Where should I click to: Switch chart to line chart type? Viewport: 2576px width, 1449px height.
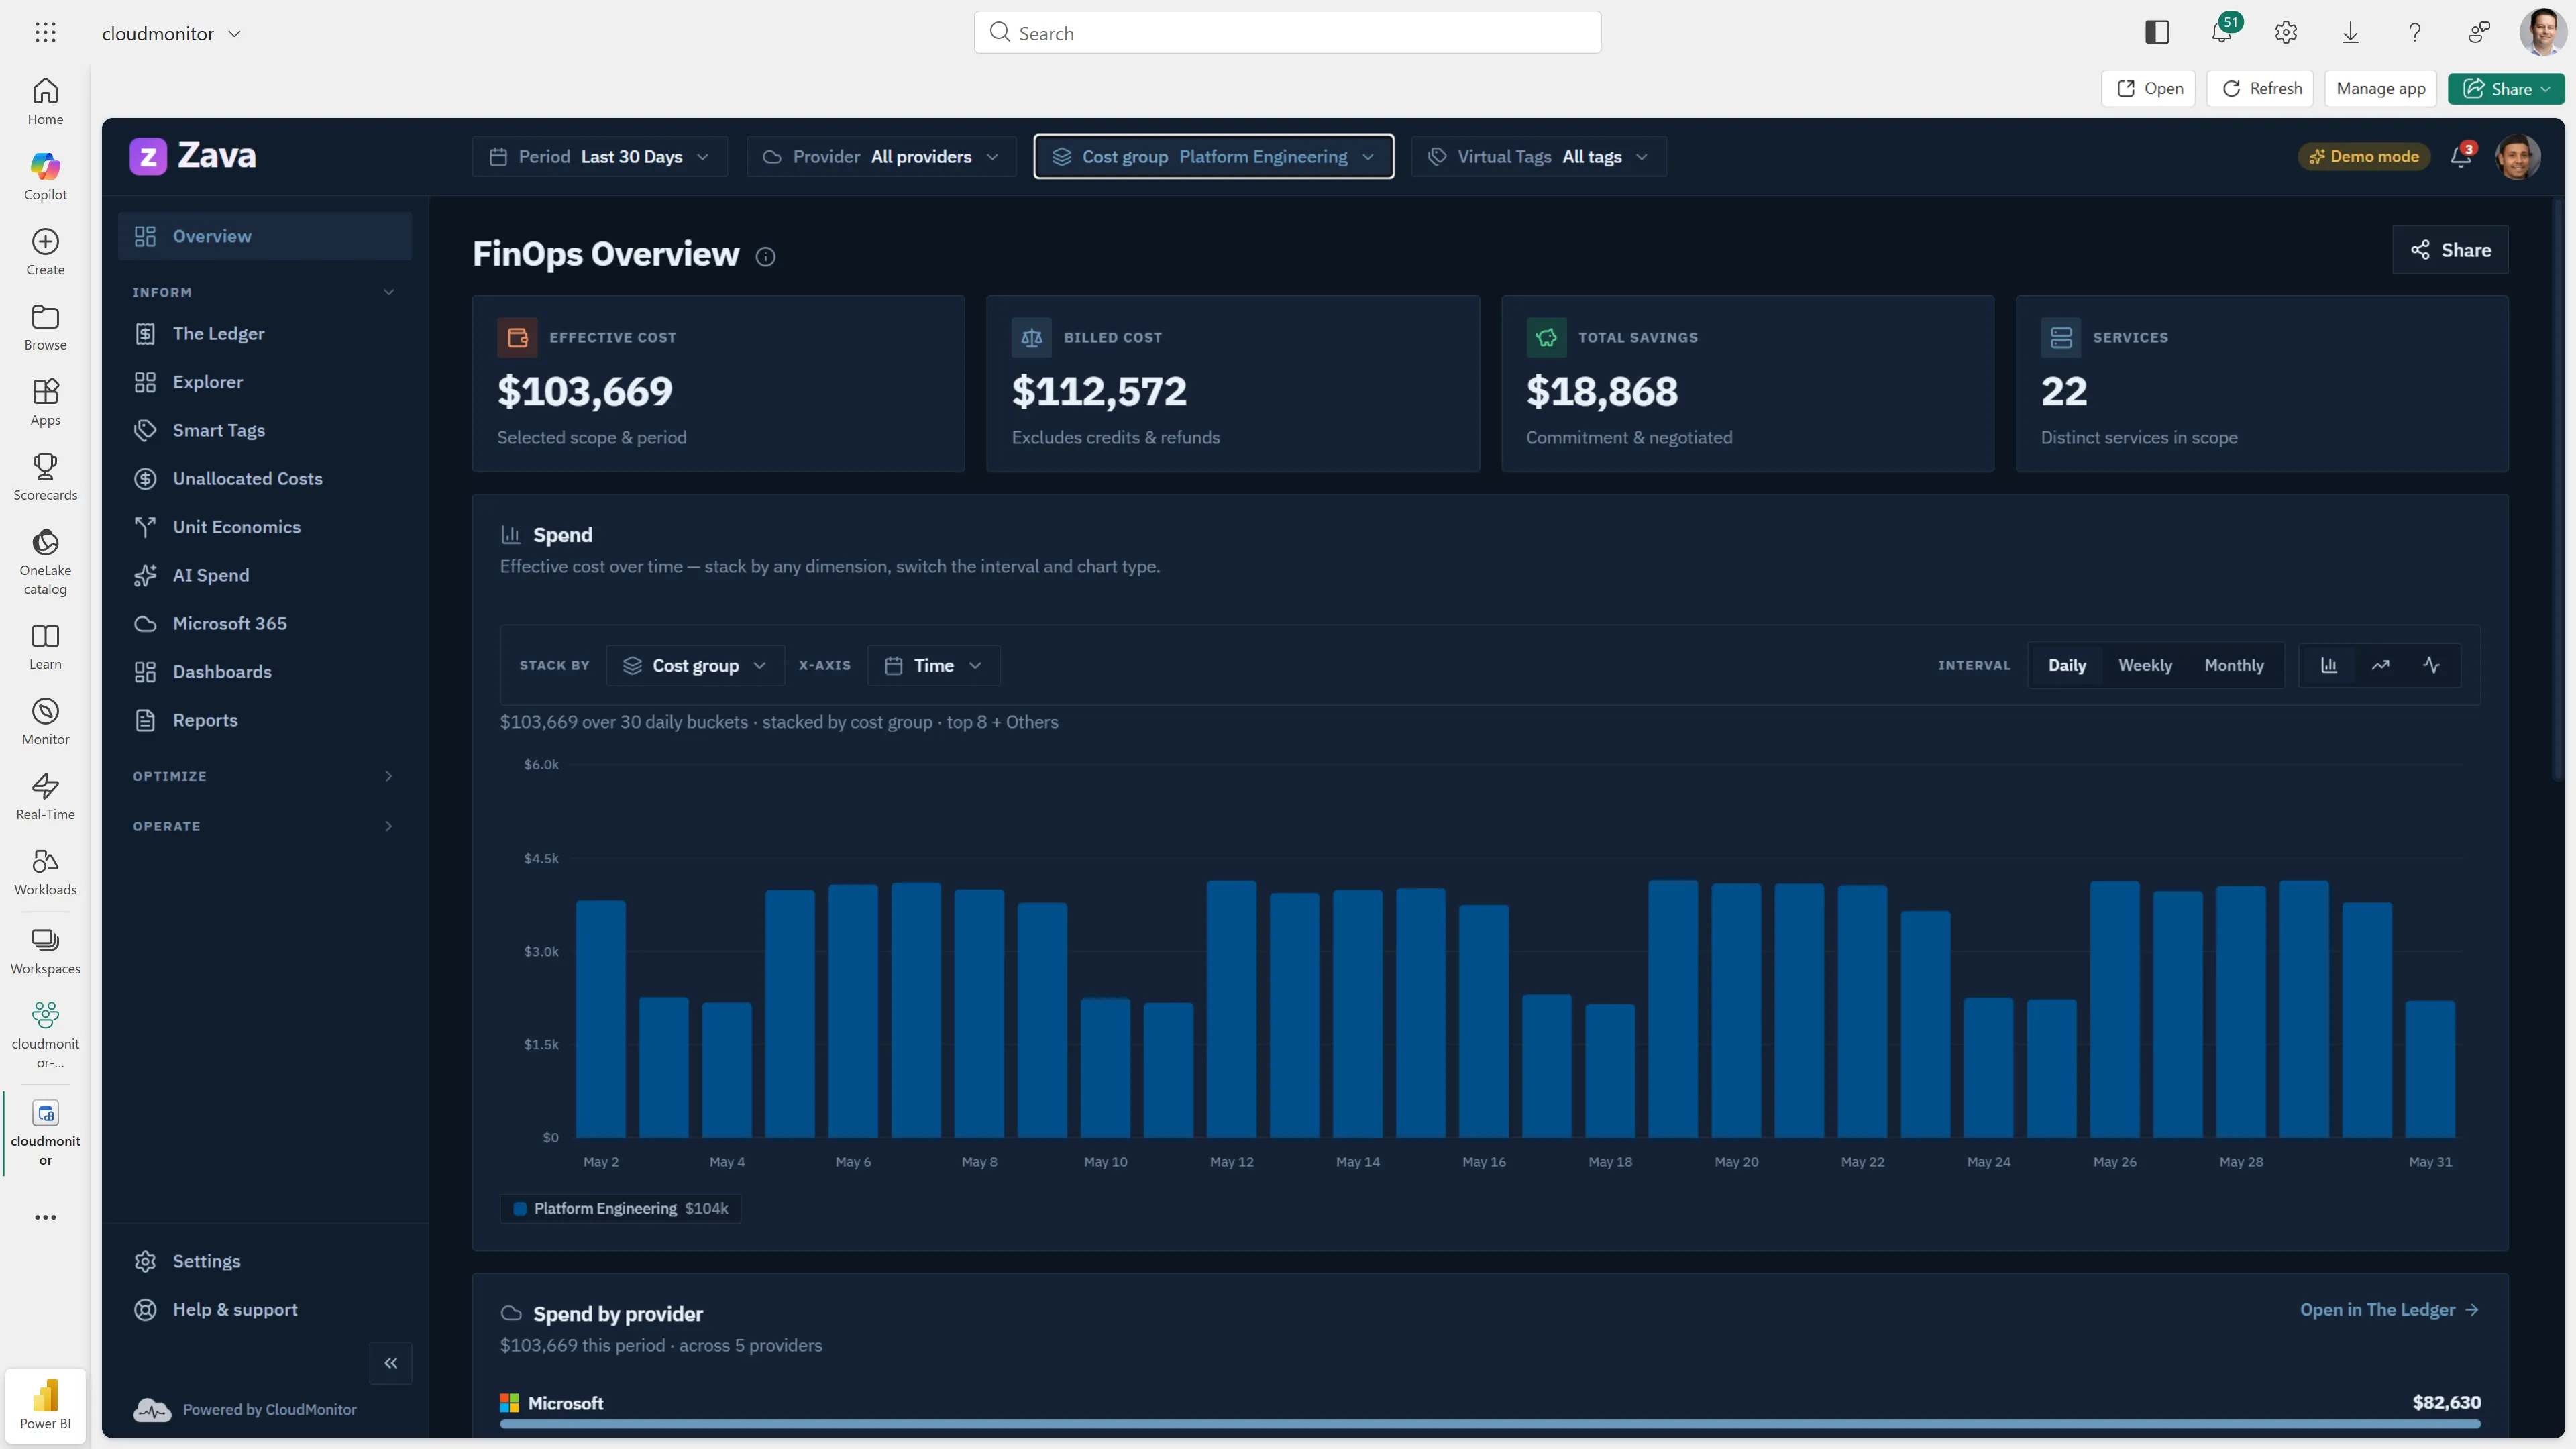[2380, 665]
